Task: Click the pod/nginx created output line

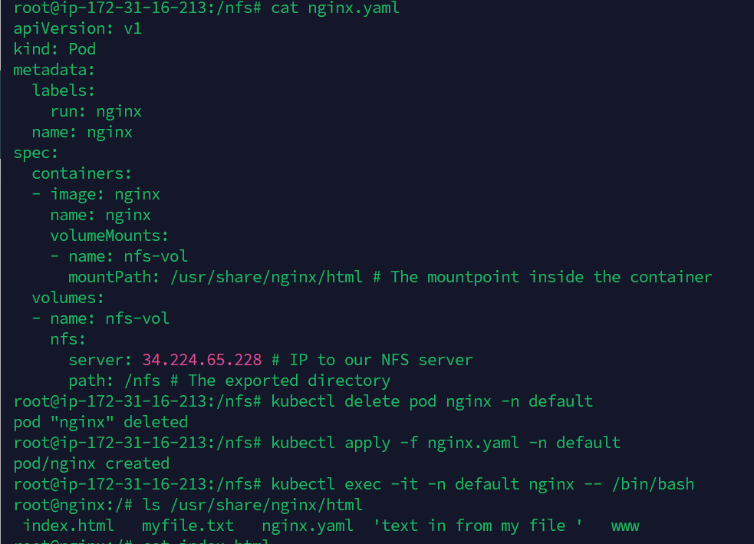Action: [91, 463]
